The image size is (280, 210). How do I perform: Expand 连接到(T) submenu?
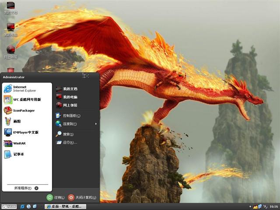pyautogui.click(x=76, y=124)
